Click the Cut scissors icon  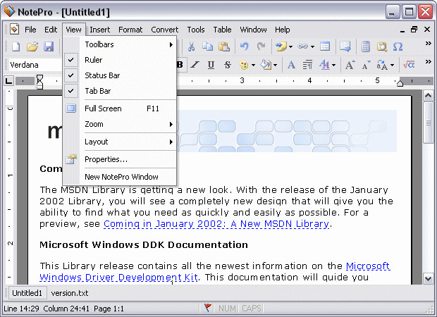point(191,46)
